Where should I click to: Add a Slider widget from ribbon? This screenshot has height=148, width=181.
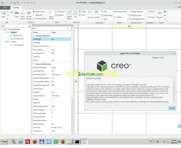[x=118, y=17]
